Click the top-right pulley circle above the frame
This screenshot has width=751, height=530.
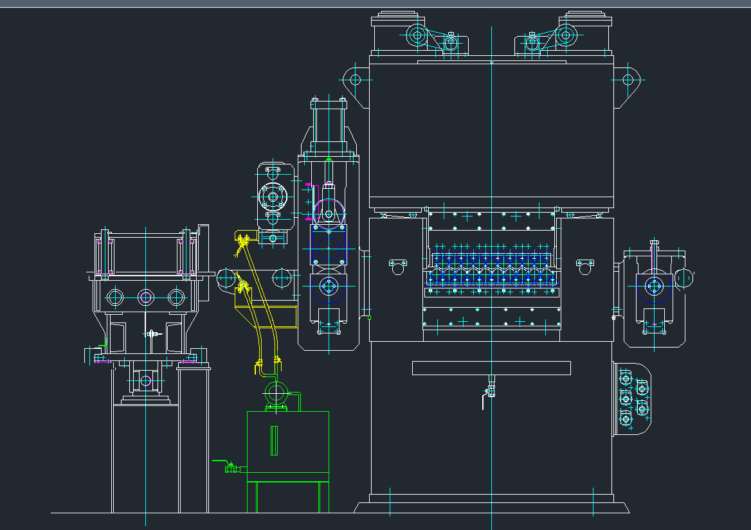click(x=565, y=35)
